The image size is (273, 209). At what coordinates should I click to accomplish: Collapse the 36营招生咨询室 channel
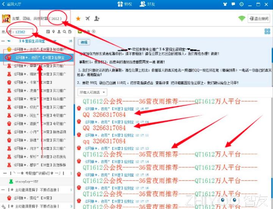point(3,41)
